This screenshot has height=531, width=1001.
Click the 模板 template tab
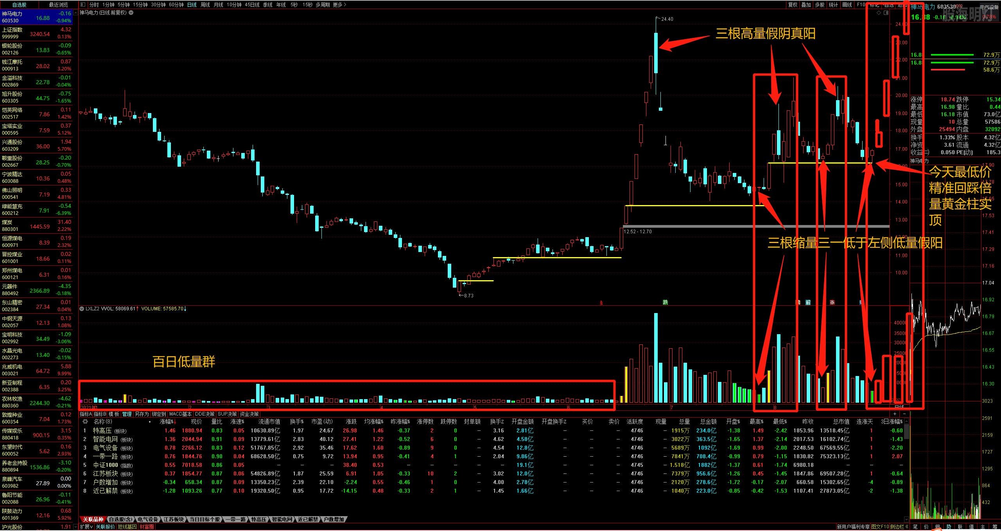pyautogui.click(x=114, y=414)
